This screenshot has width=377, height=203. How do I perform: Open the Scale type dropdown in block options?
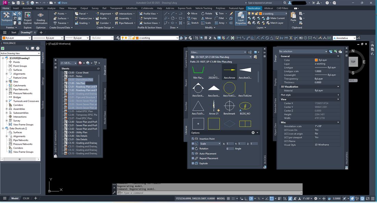click(210, 144)
